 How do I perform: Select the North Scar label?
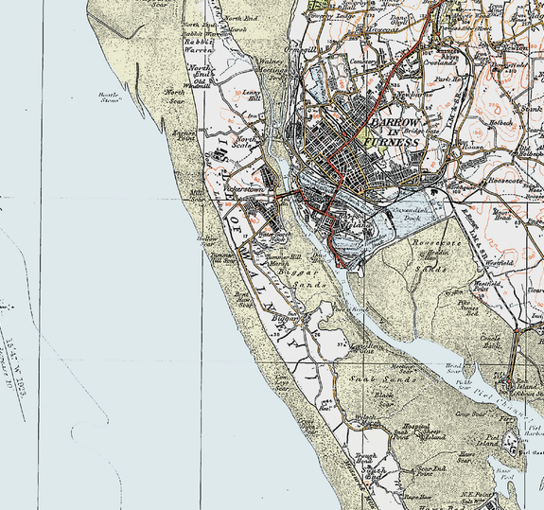pos(175,97)
